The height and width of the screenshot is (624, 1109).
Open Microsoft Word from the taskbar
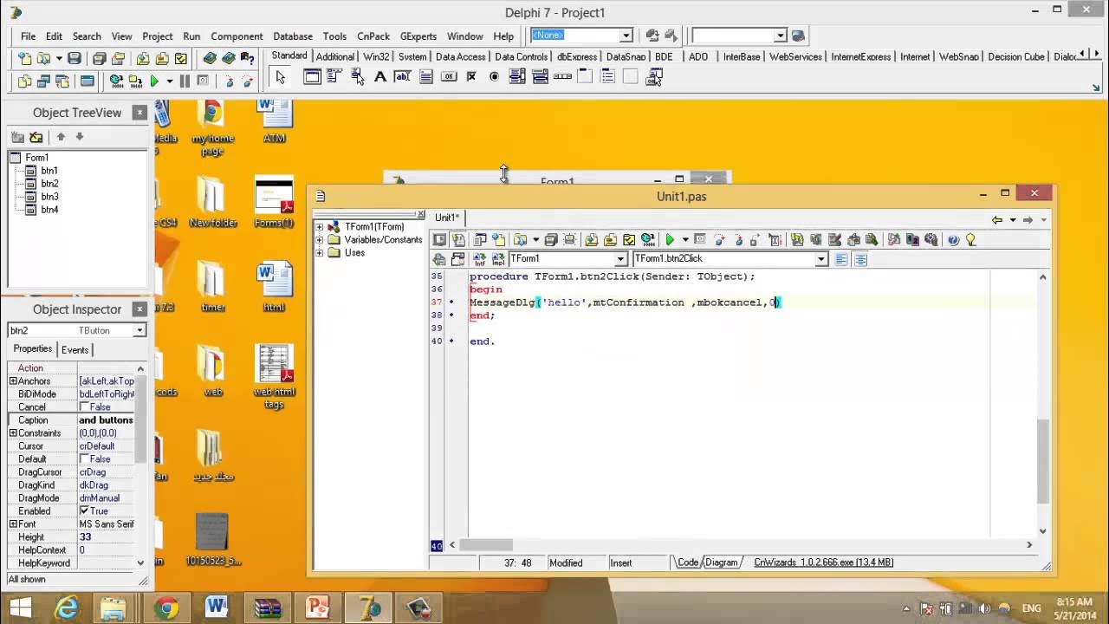pos(217,607)
